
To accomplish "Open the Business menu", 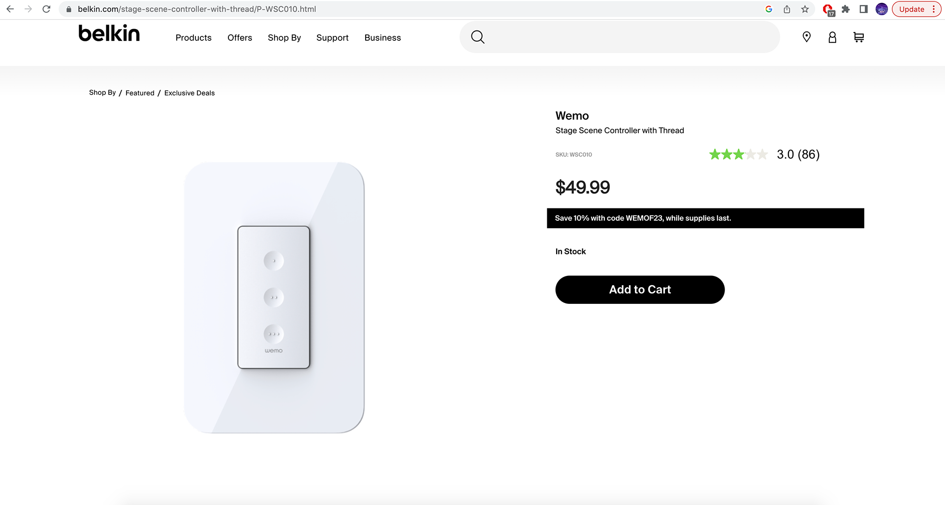I will (382, 38).
